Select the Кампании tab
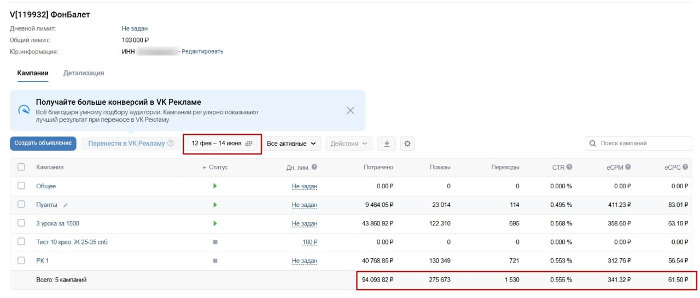Screen dimensions: 700x298 (x=33, y=73)
